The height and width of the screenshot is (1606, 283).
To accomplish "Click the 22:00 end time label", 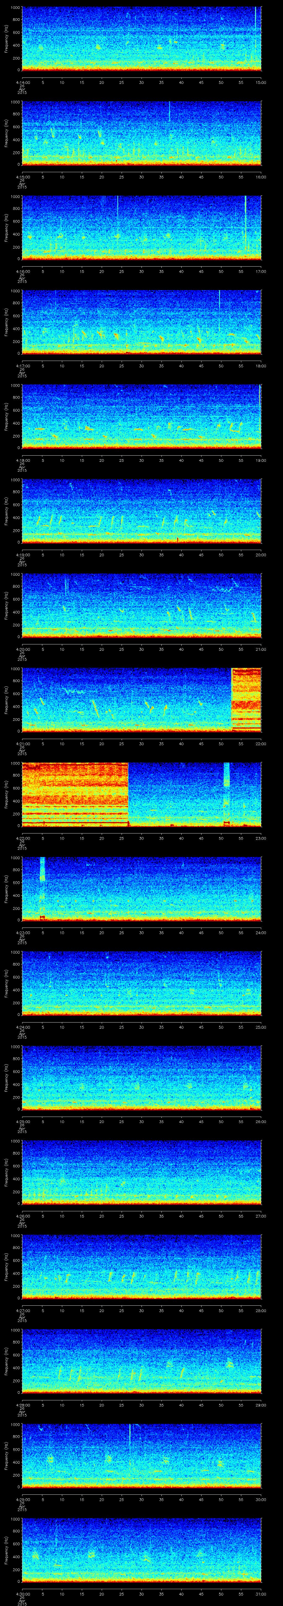I will point(261,744).
